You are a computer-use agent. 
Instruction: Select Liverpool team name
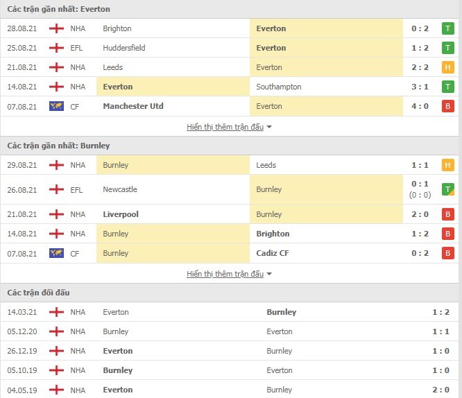coord(121,214)
